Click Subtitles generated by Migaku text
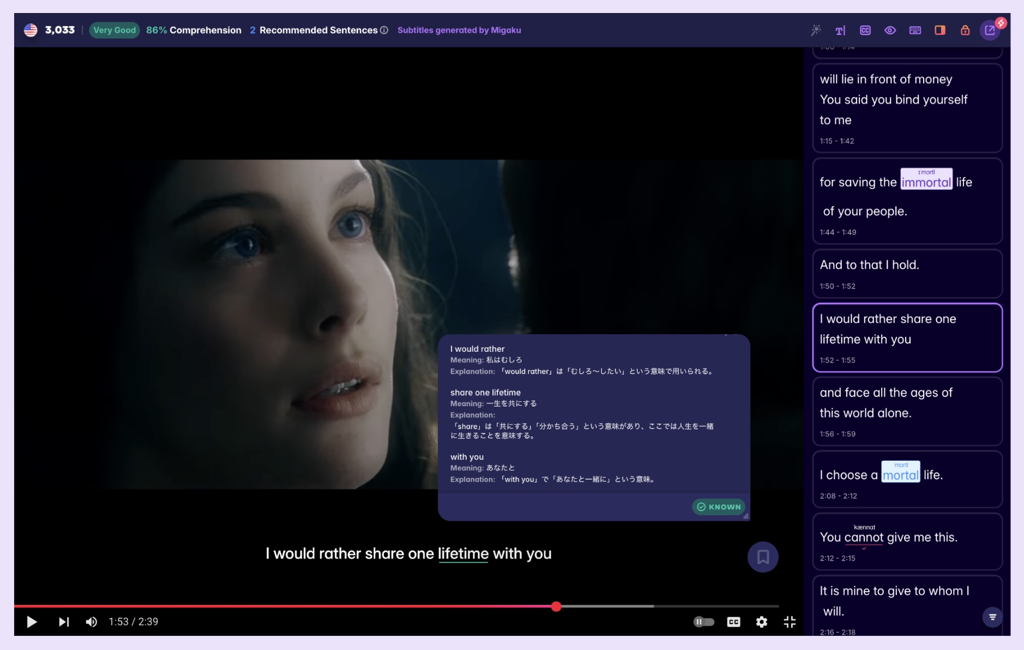This screenshot has width=1024, height=650. [x=459, y=30]
